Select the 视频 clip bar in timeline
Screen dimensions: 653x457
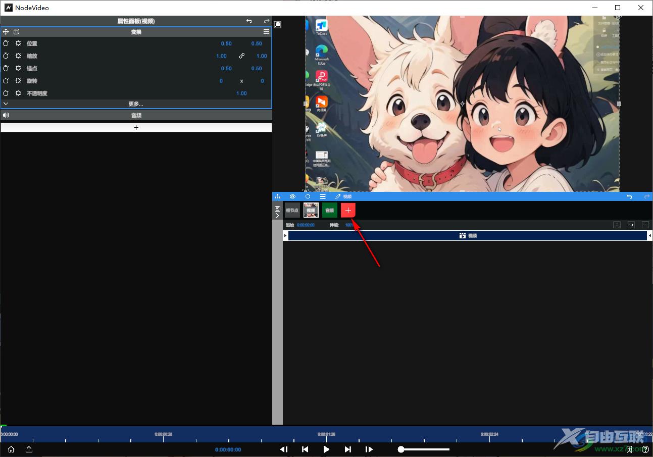(x=468, y=236)
